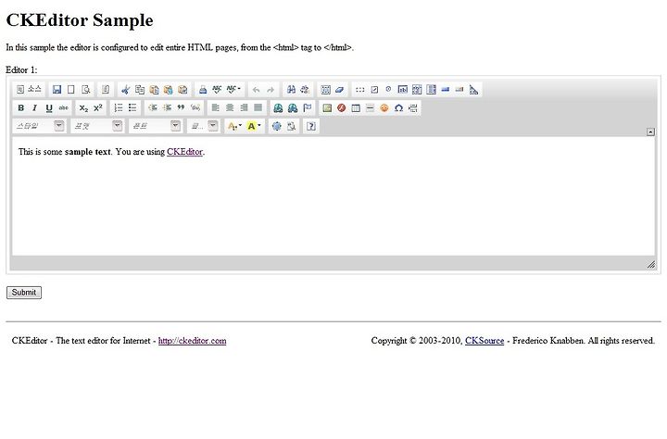Create a New Page with blank page icon
This screenshot has width=667, height=439.
point(71,89)
